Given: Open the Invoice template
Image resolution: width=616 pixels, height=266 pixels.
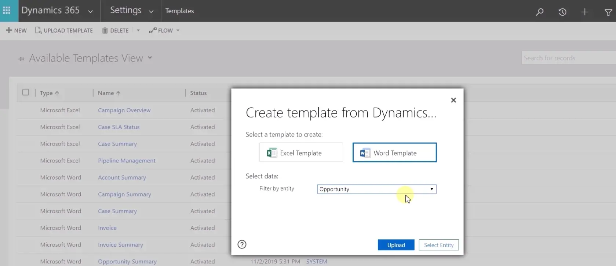Looking at the screenshot, I should point(107,228).
